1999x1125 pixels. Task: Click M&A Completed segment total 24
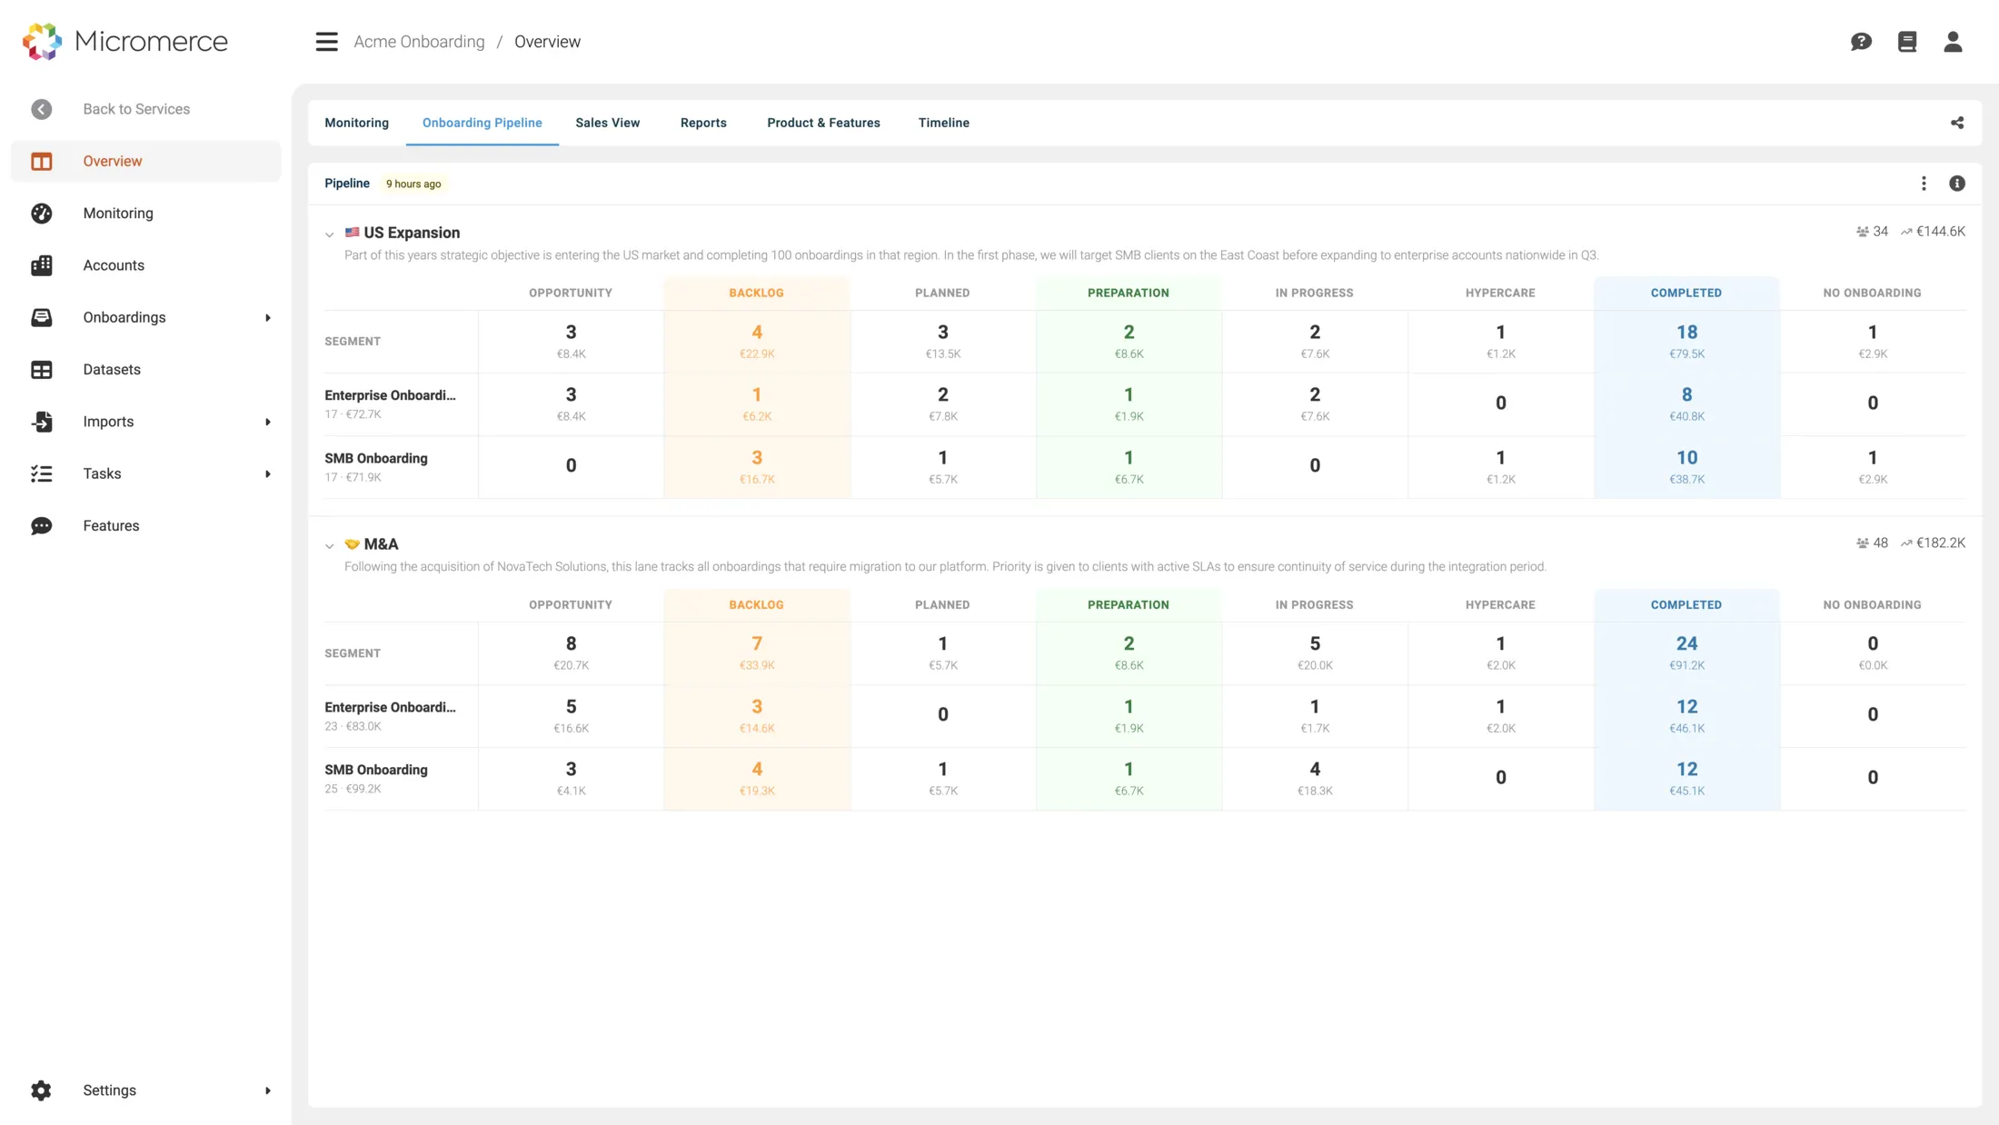pyautogui.click(x=1686, y=644)
